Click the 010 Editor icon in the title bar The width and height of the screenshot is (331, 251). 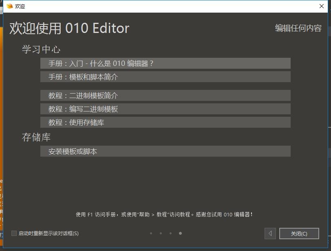9,6
